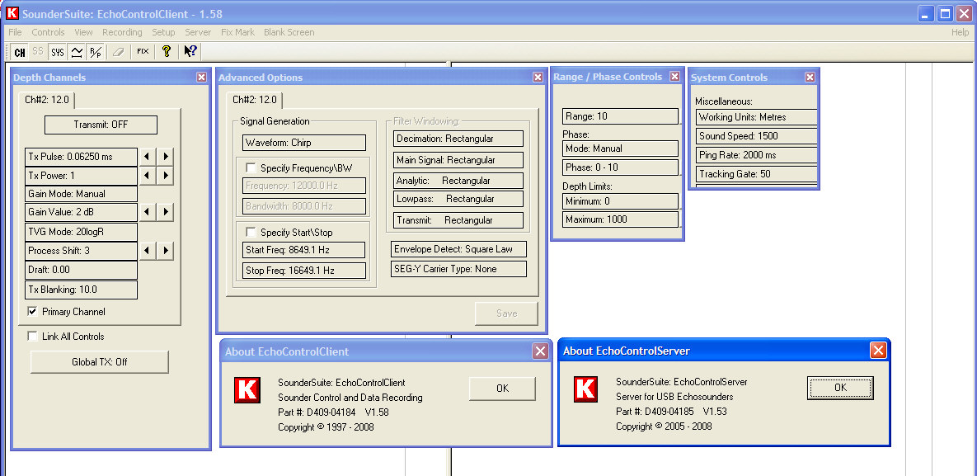Enable the Link All Controls checkbox
The height and width of the screenshot is (476, 977).
(x=33, y=337)
